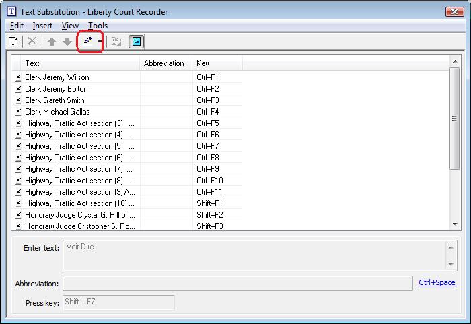Click the row icon beside Clerk Jeremy Wilson
471x324 pixels.
(x=18, y=77)
